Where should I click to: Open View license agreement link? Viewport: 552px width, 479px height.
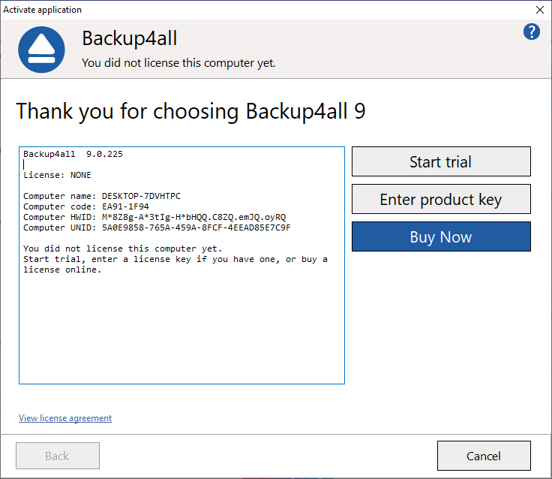[65, 418]
